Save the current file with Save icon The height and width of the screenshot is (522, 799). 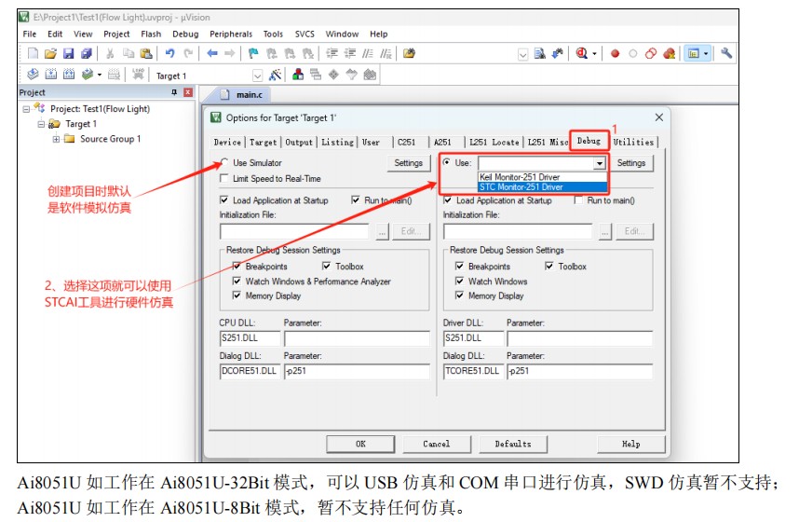[69, 54]
